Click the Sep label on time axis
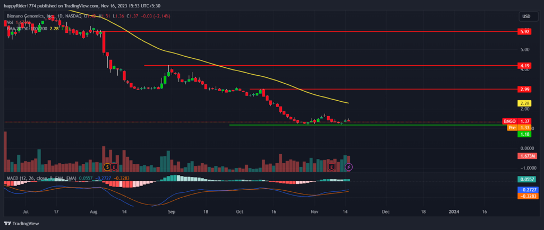The height and width of the screenshot is (230, 544). 171,211
